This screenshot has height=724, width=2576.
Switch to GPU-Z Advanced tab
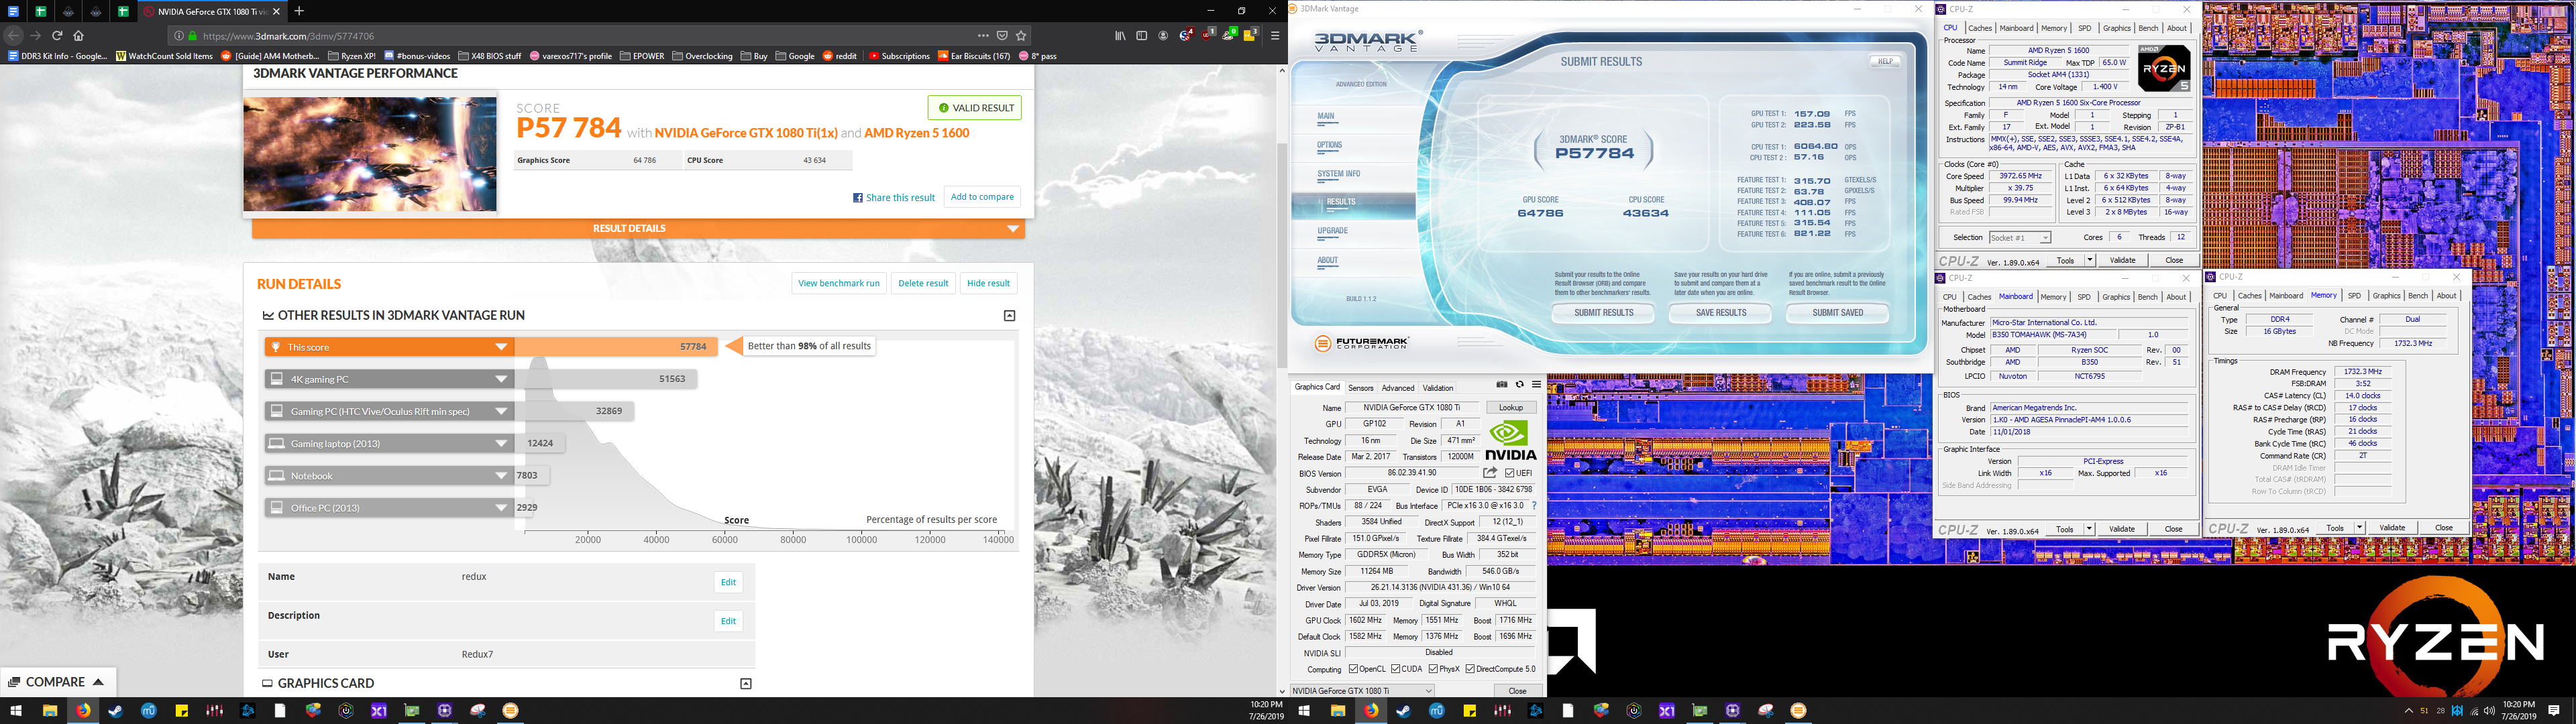1398,388
